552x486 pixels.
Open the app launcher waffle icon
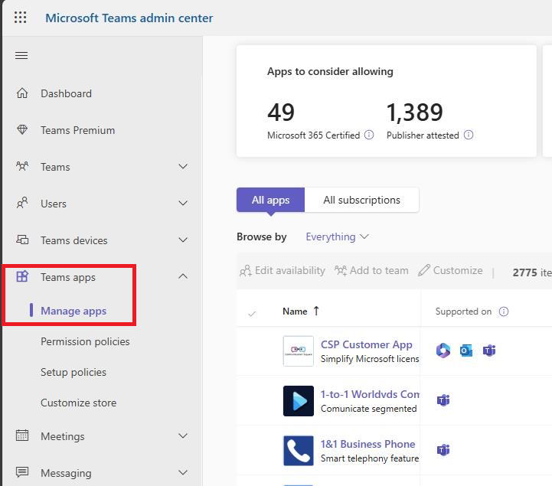pyautogui.click(x=20, y=18)
